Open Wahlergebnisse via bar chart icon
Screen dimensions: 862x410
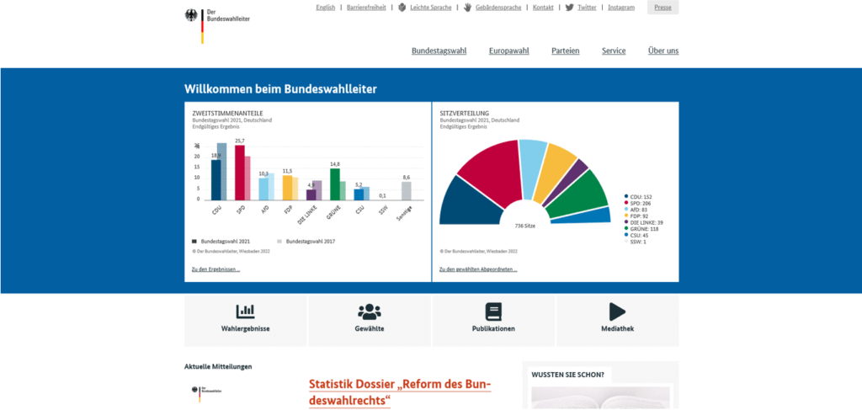click(245, 311)
